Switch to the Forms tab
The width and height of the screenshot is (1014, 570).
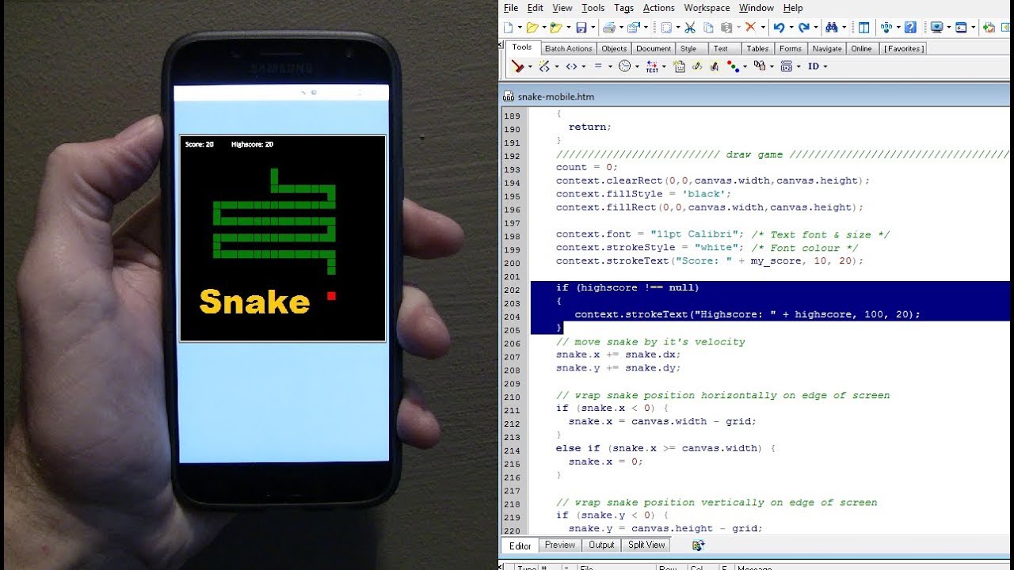click(791, 48)
